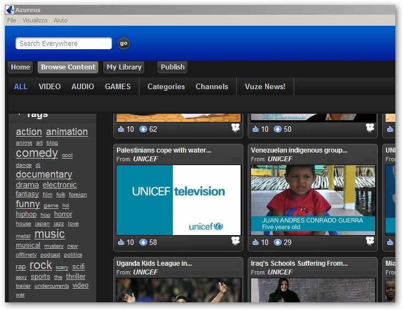403x310 pixels.
Task: Click the funny tag
Action: coord(28,204)
